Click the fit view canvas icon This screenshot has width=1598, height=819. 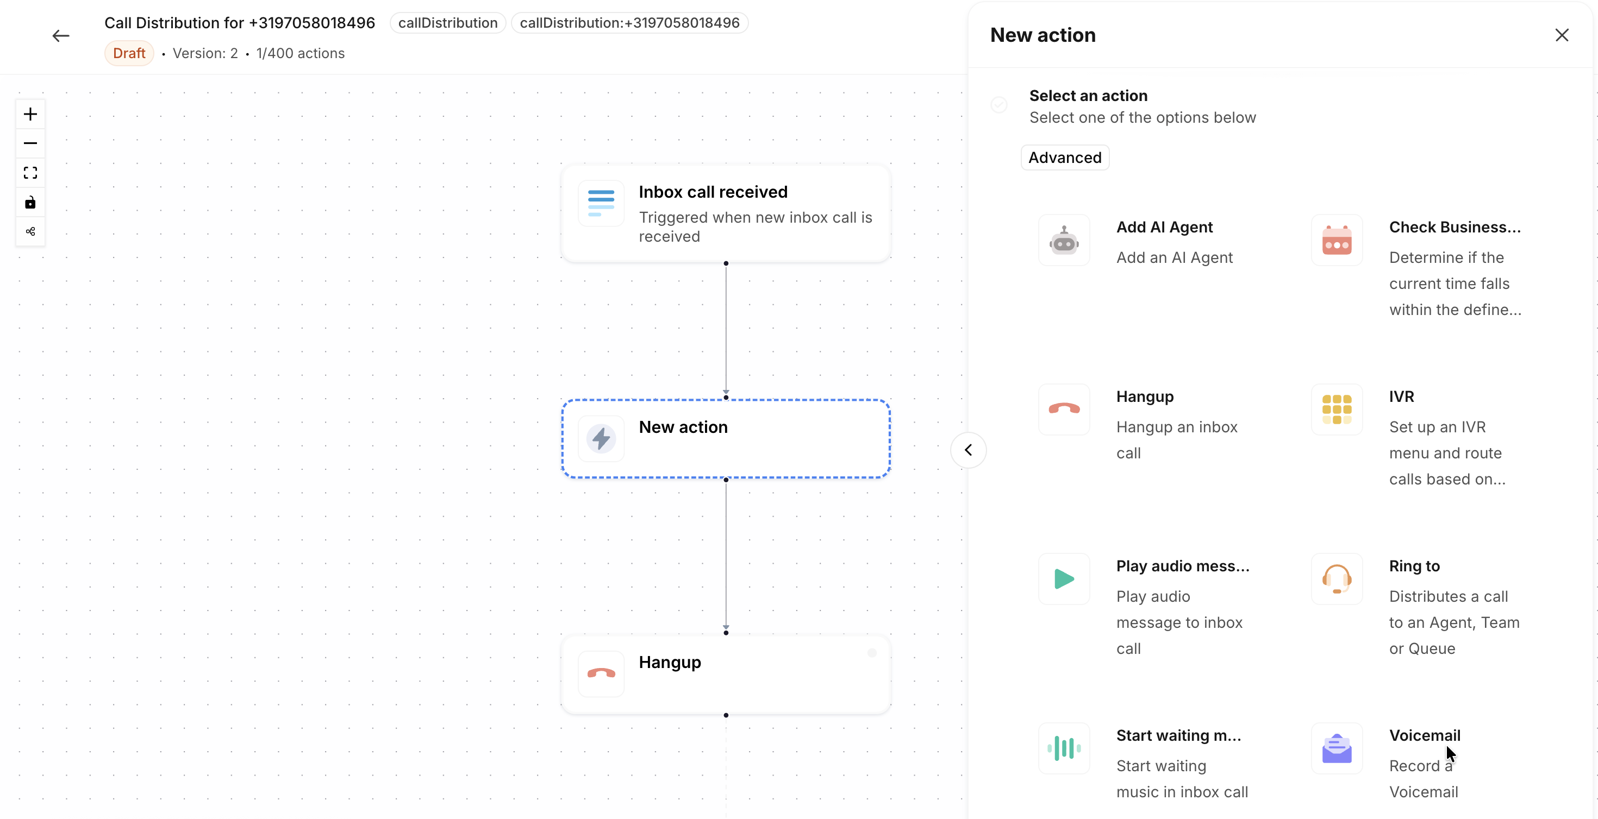(x=30, y=173)
